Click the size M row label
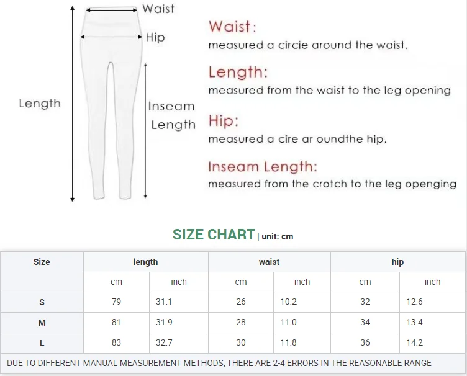The image size is (467, 376). click(x=42, y=323)
